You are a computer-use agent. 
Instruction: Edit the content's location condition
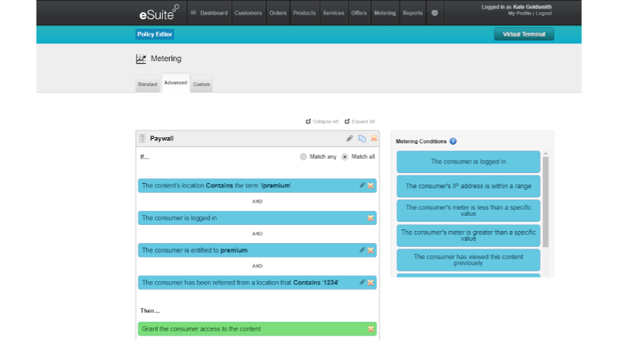(362, 185)
